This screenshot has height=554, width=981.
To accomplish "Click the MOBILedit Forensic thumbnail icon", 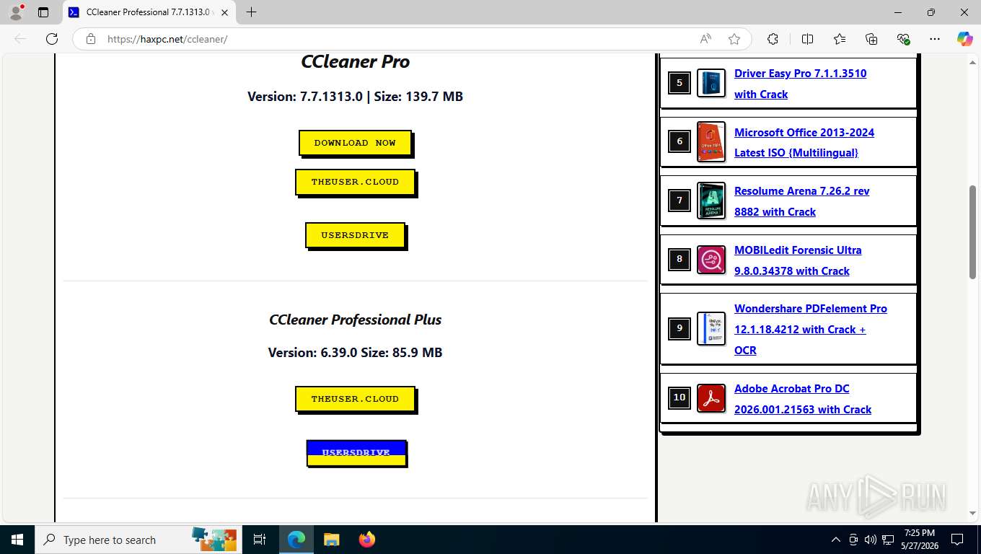I will point(711,260).
